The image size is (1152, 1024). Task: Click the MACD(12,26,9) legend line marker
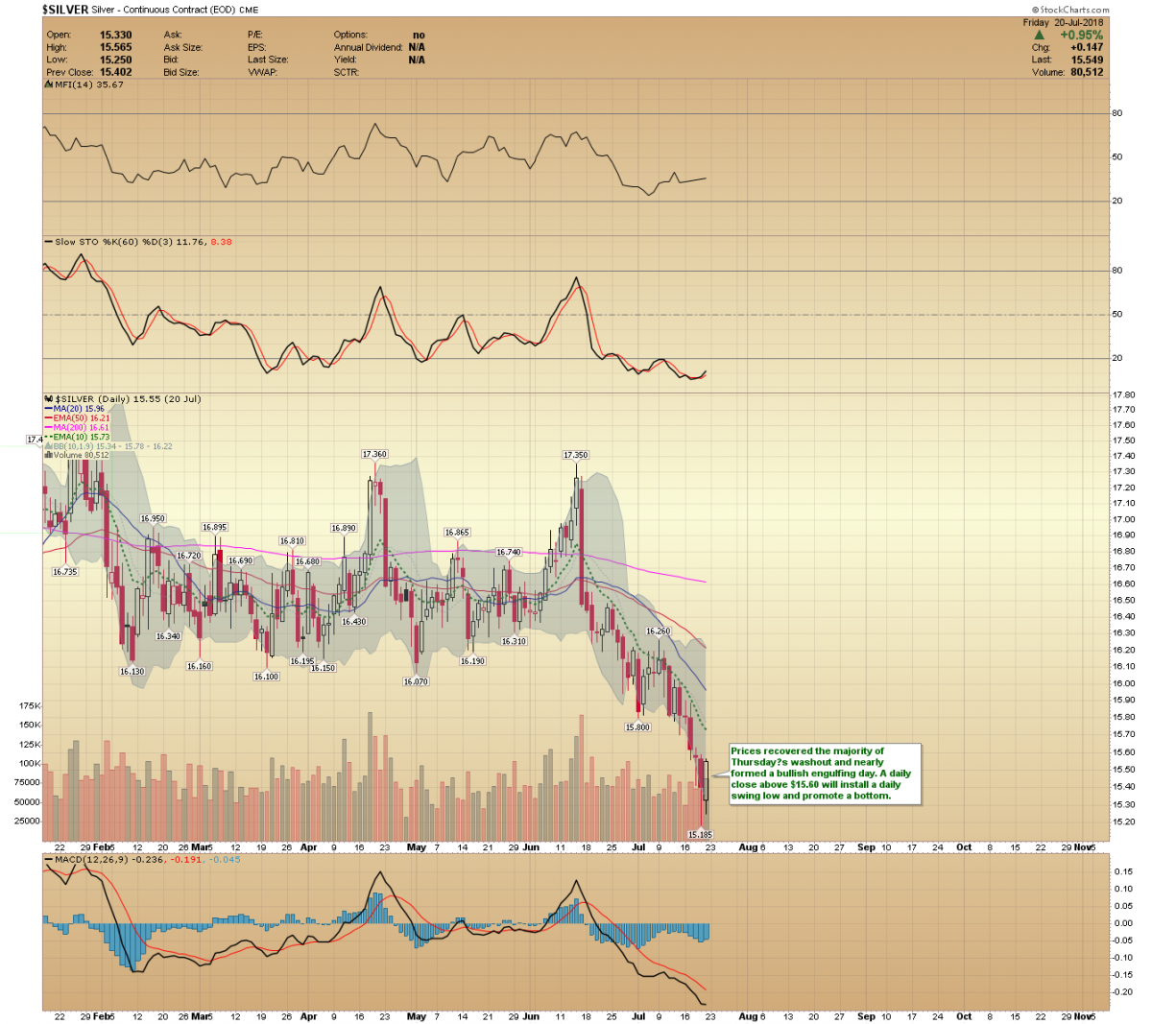48,860
